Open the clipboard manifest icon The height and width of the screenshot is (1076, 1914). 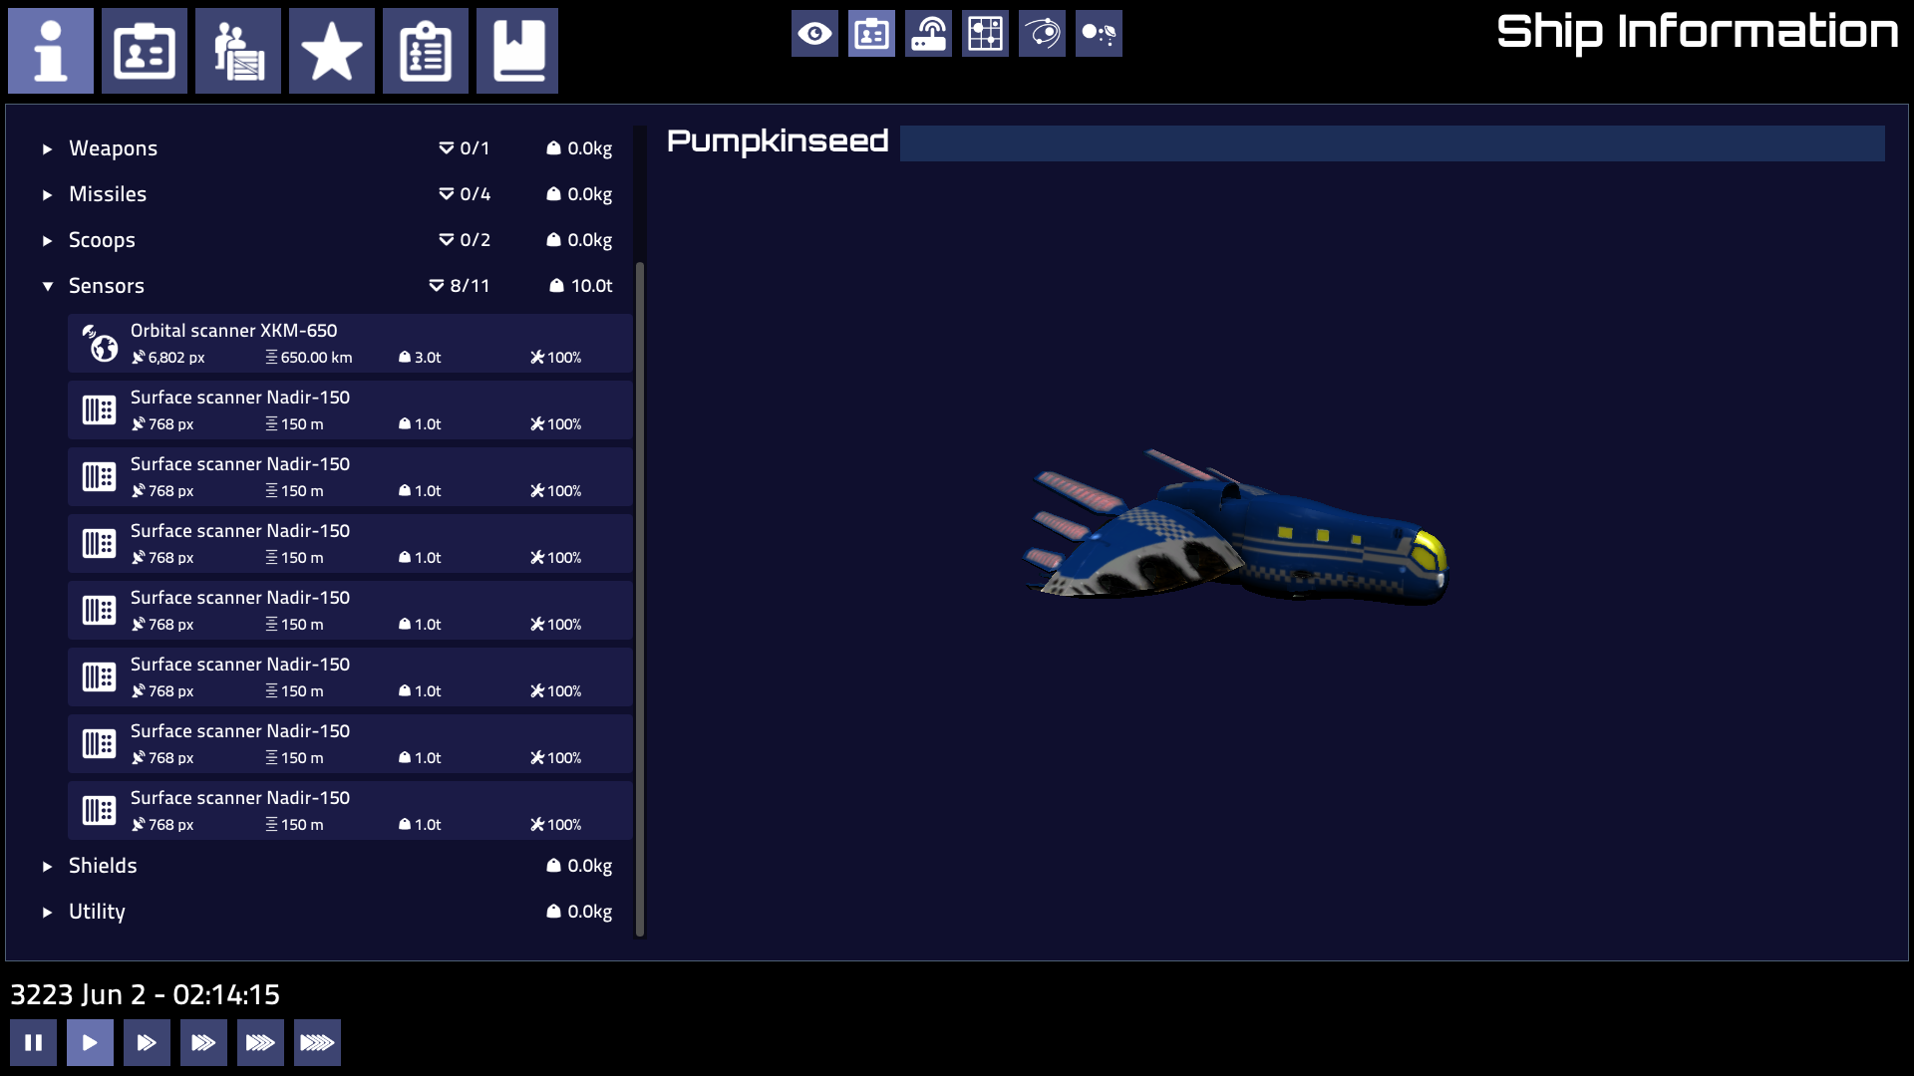click(x=426, y=51)
